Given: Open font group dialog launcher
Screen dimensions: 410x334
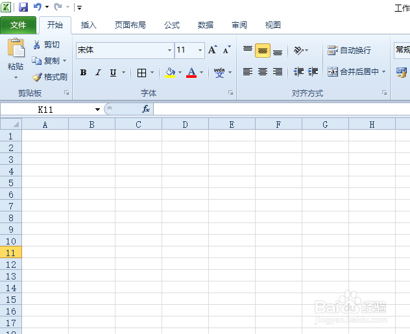Looking at the screenshot, I should pyautogui.click(x=231, y=93).
